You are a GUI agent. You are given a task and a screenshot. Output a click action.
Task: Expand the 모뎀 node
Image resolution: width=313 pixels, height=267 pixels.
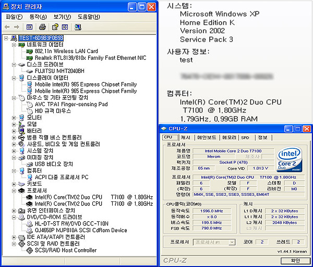(14, 124)
